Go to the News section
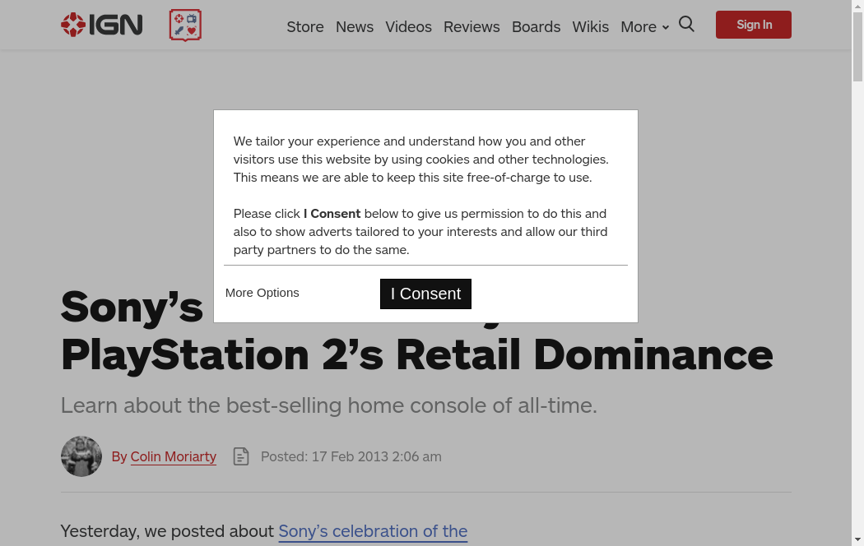The image size is (864, 546). click(355, 27)
